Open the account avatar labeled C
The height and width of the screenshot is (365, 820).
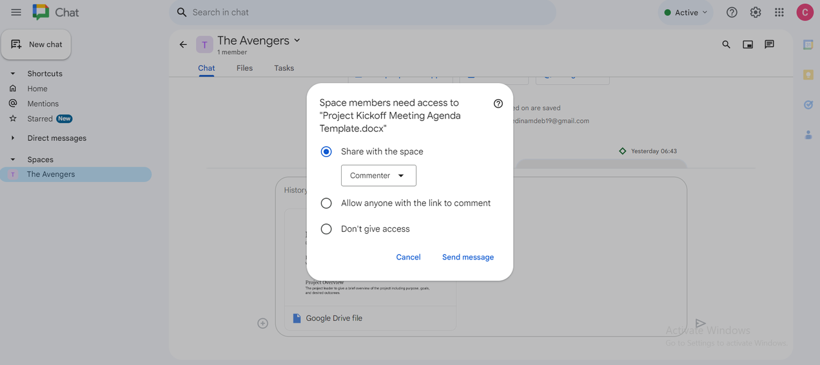805,12
